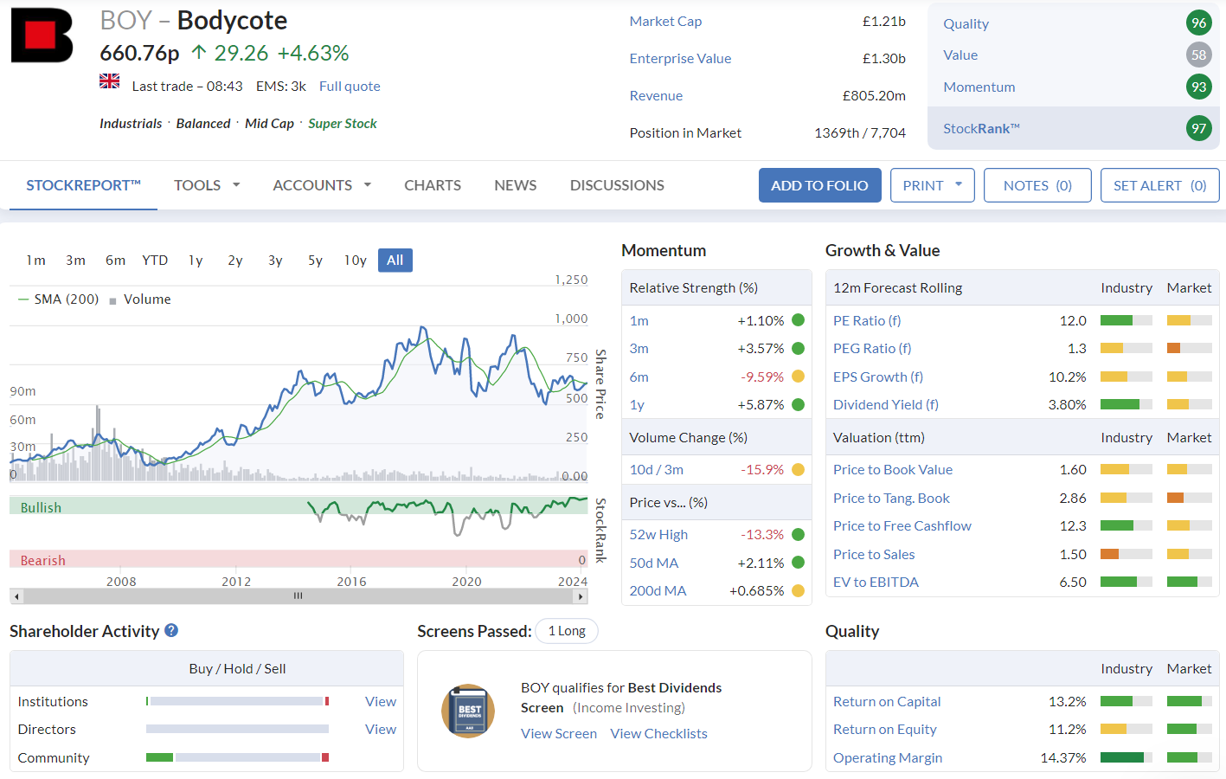Select the 10y chart range
Image resolution: width=1226 pixels, height=779 pixels.
355,261
